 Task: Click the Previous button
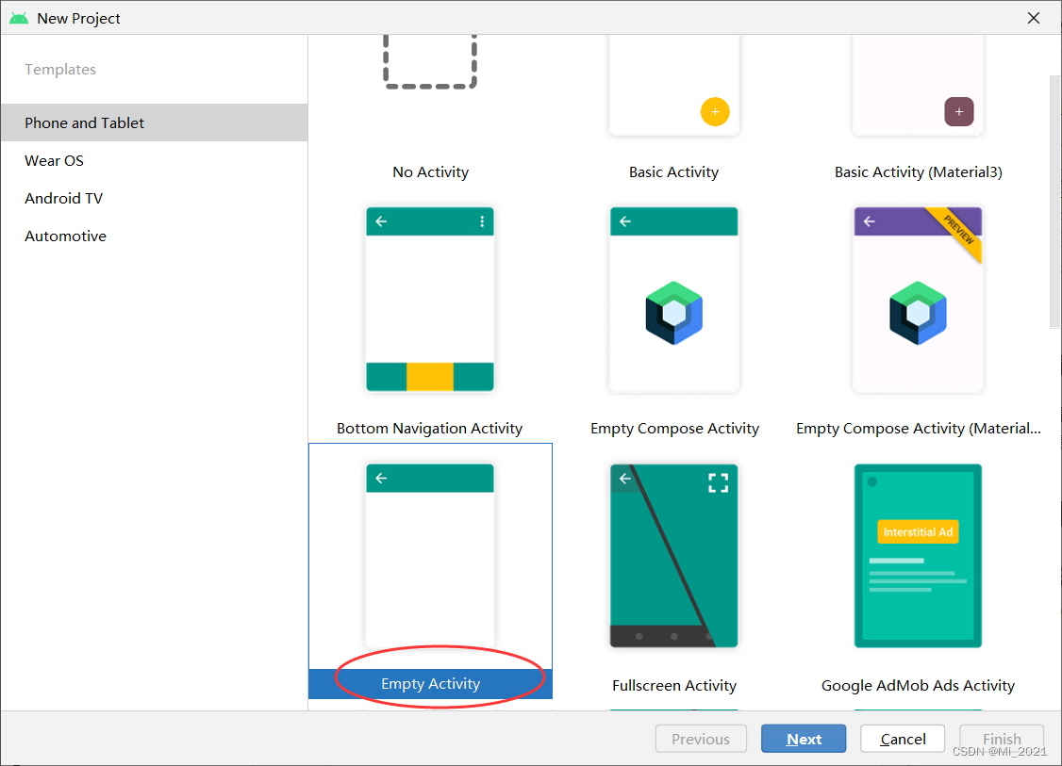pos(701,739)
